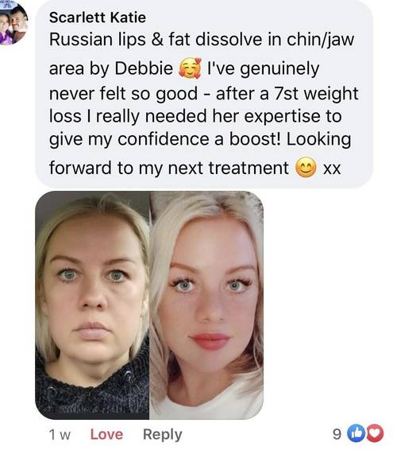This screenshot has height=458, width=397.
Task: Open the right after photo with white top
Action: tap(206, 305)
